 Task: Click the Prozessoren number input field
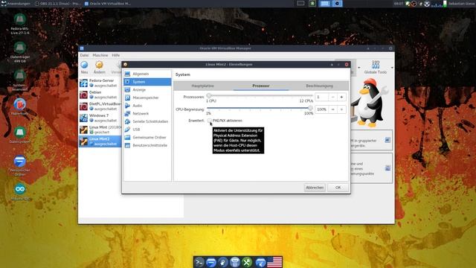click(x=322, y=97)
